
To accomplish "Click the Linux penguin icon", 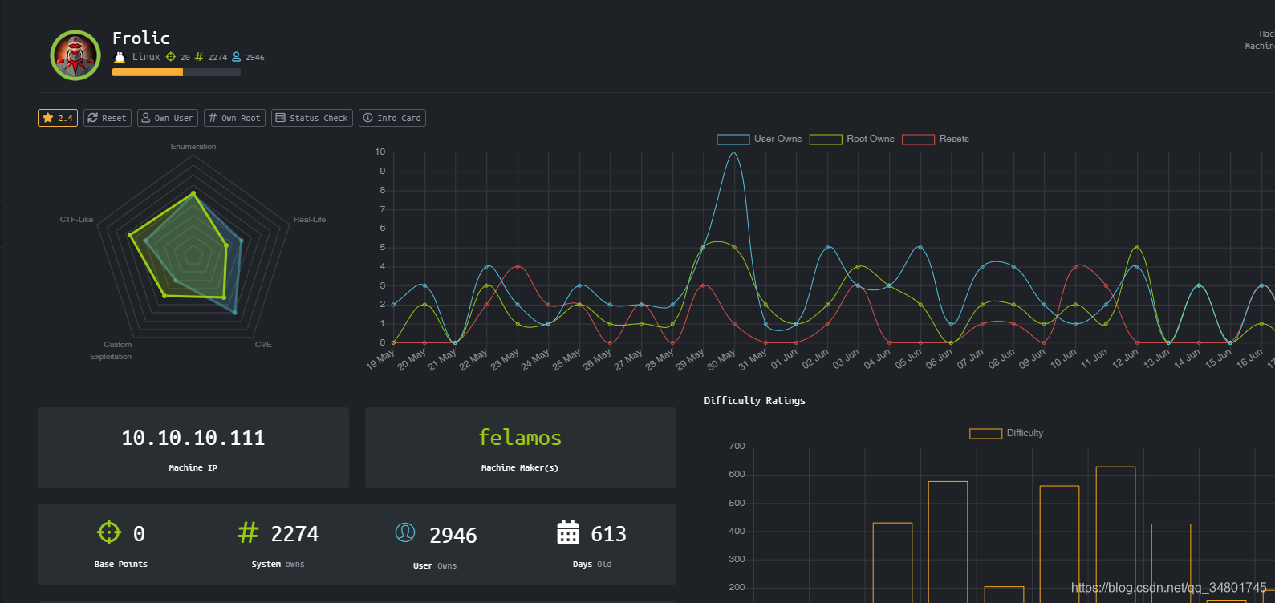I will click(x=120, y=57).
